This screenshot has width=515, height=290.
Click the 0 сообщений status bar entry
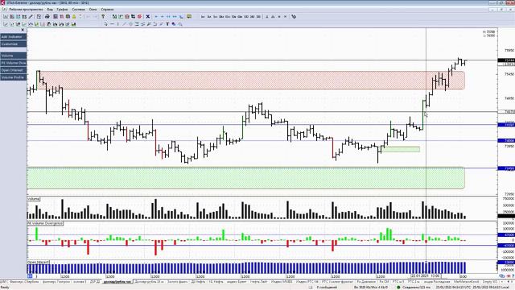pos(327,288)
